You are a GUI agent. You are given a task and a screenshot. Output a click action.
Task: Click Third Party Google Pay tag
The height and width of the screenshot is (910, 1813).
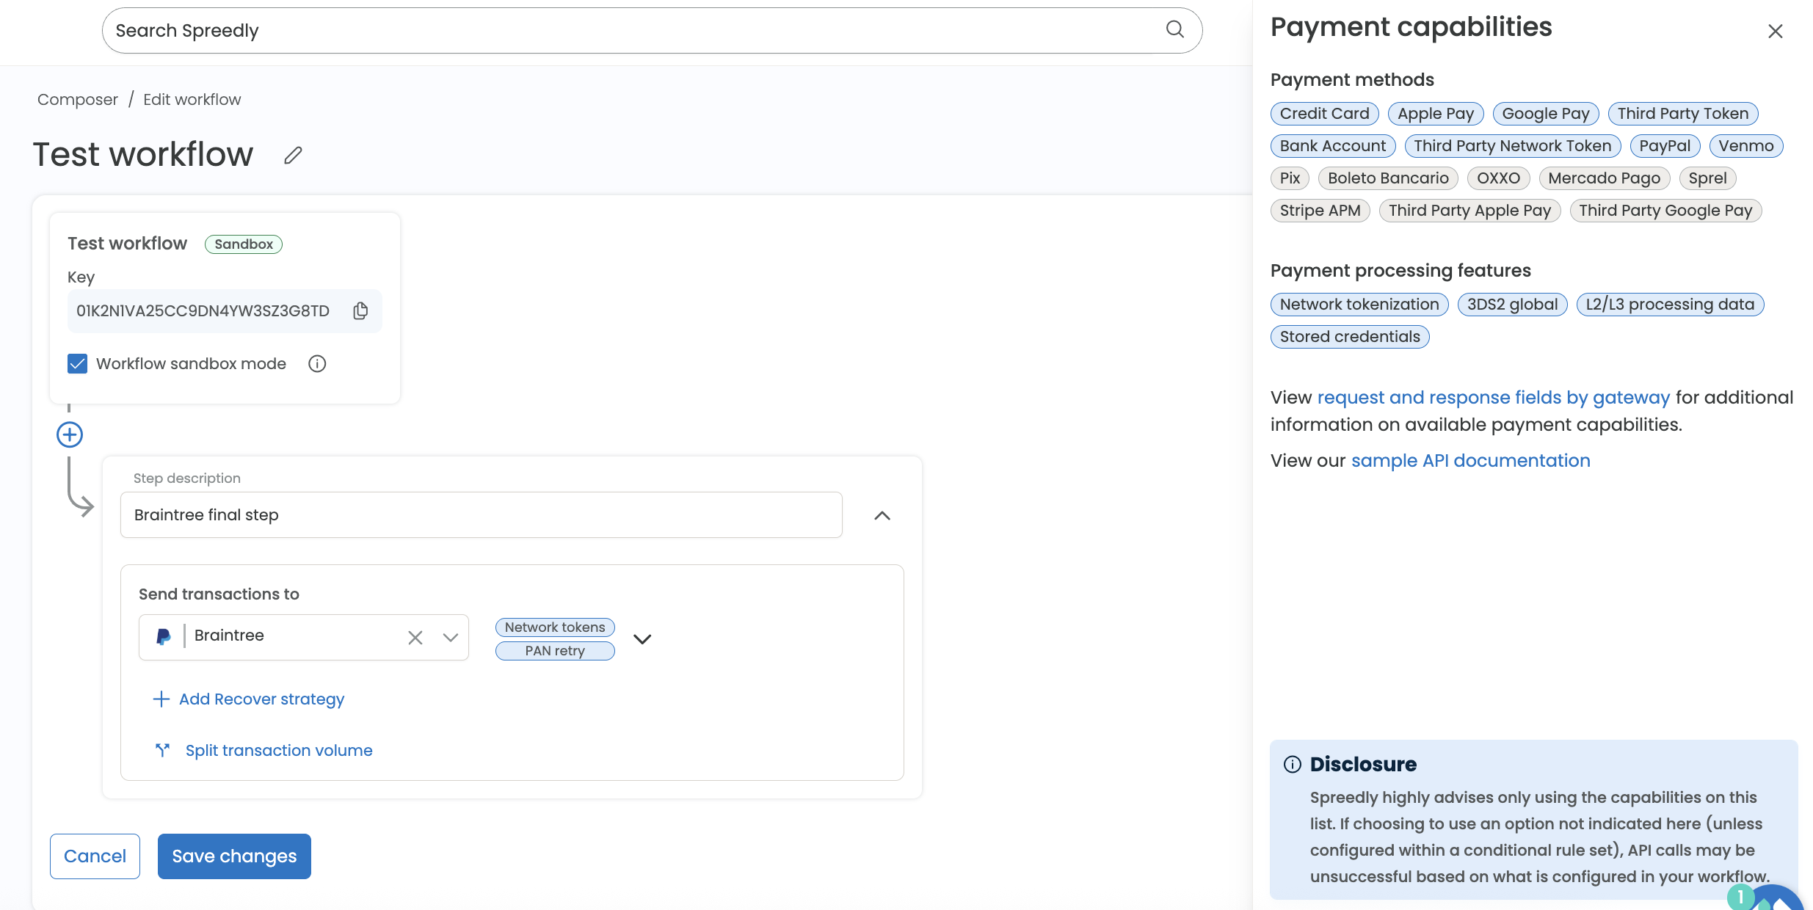point(1665,211)
